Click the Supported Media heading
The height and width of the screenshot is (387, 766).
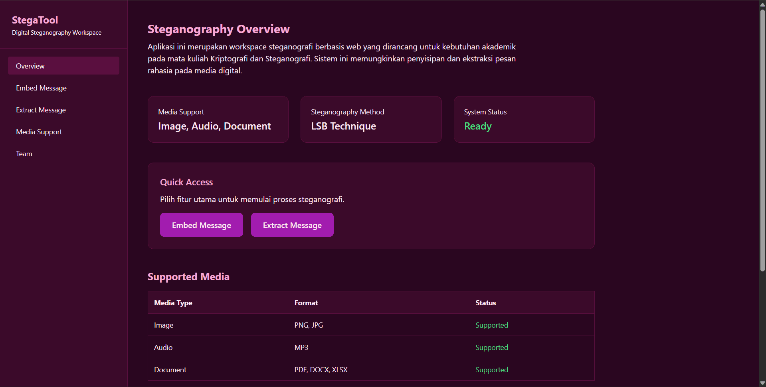point(188,277)
